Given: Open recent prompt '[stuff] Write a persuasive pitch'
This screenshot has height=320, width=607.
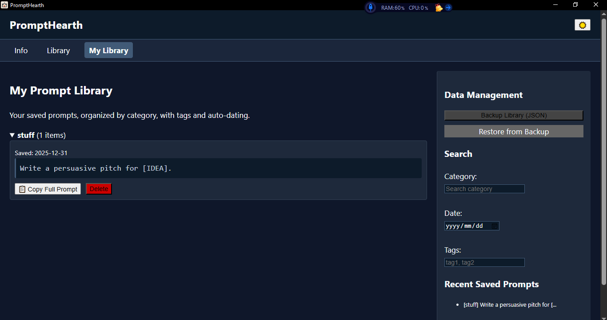Looking at the screenshot, I should [510, 305].
